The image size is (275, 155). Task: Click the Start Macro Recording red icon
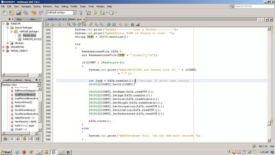[120, 25]
